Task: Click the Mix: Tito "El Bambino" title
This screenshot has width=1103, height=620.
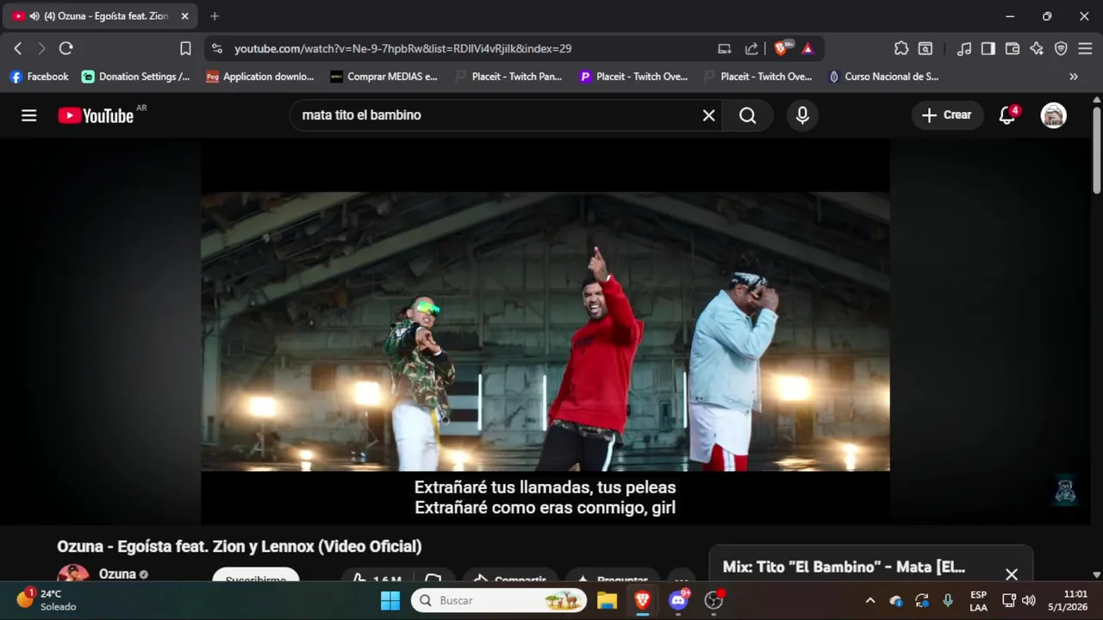Action: (x=844, y=567)
